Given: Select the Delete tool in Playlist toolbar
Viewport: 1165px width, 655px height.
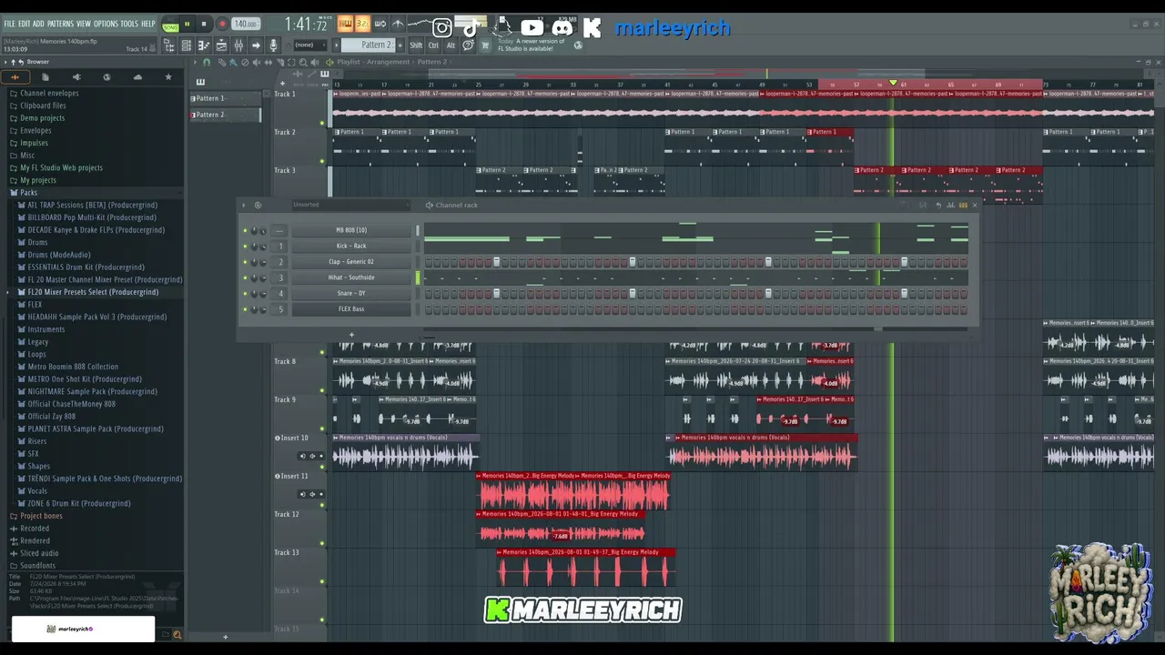Looking at the screenshot, I should (245, 62).
